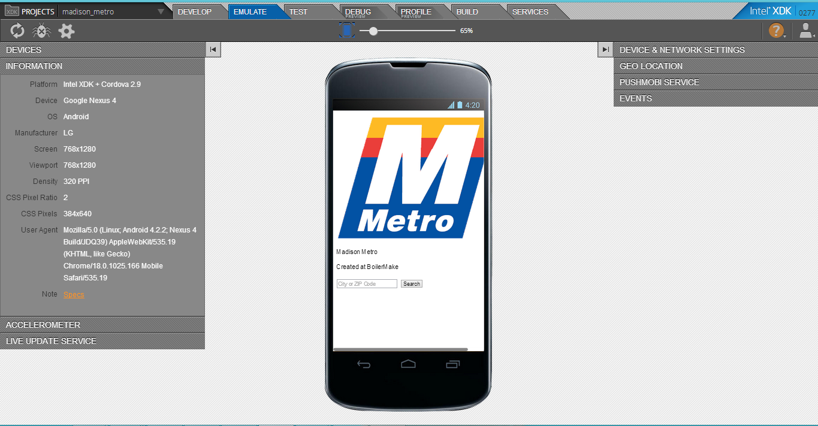
Task: Click the Madison Metro text in app
Action: pos(357,252)
